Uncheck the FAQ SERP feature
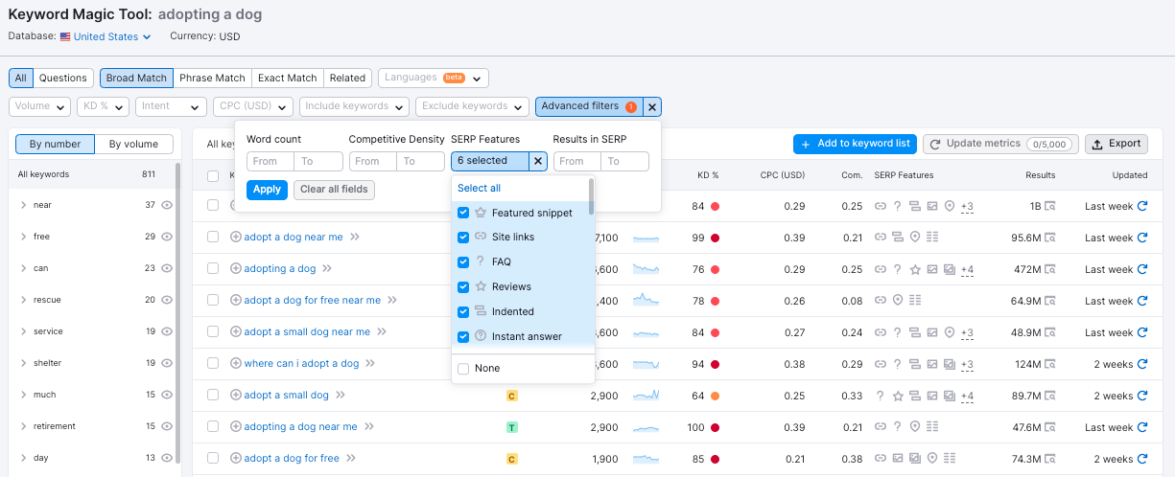 coord(463,261)
